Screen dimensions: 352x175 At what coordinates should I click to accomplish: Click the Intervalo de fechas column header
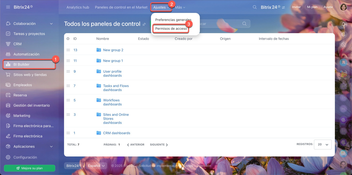274,39
